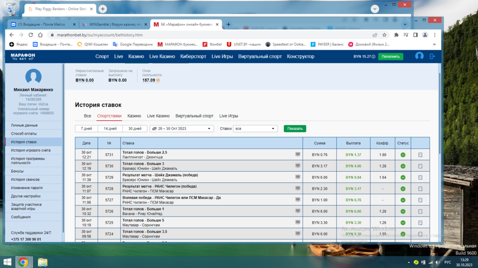
Task: Open the browser extensions puzzle icon
Action: tap(396, 35)
